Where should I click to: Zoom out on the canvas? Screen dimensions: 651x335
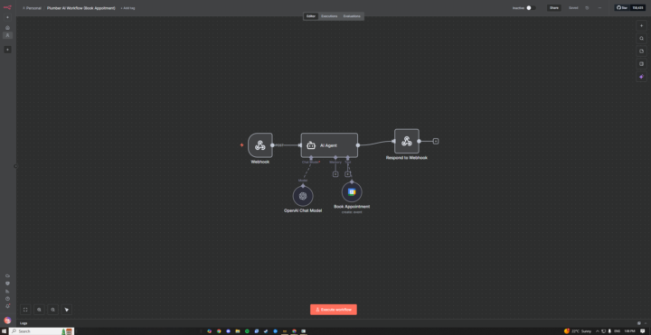[x=52, y=310]
